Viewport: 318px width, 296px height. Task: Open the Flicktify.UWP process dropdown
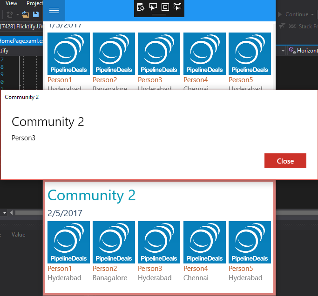(21, 26)
